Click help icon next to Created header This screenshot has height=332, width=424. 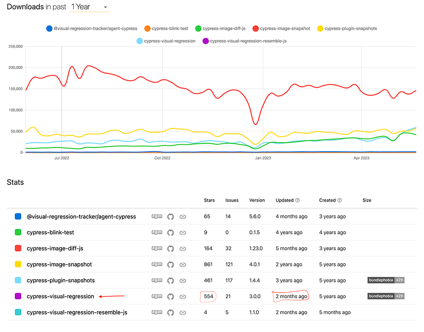point(340,200)
